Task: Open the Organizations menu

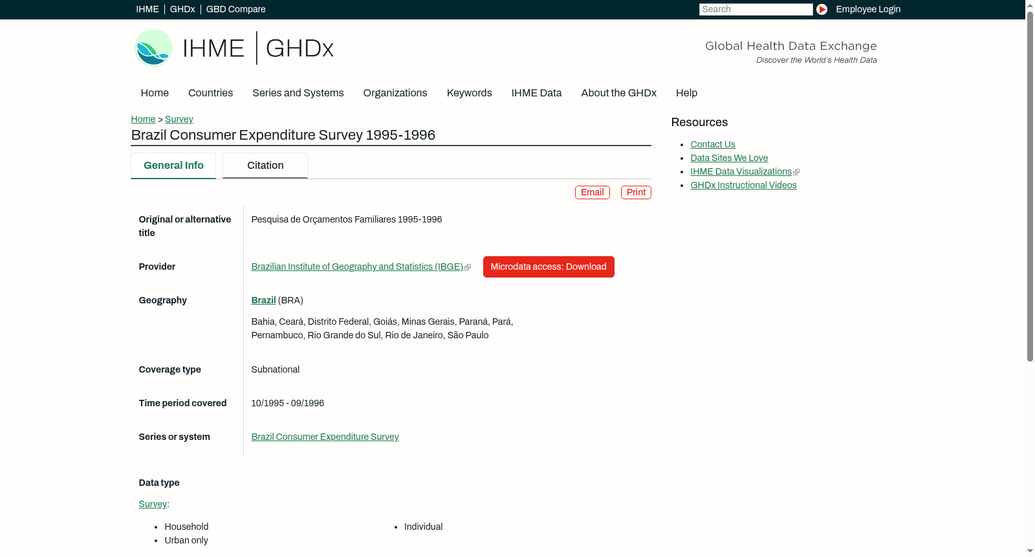Action: click(395, 93)
